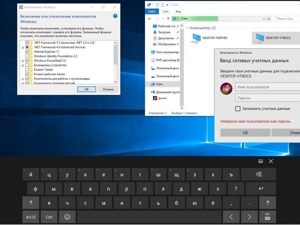The image size is (300, 225).
Task: Click the help question mark icon in Windows Features
Action: pyautogui.click(x=115, y=16)
